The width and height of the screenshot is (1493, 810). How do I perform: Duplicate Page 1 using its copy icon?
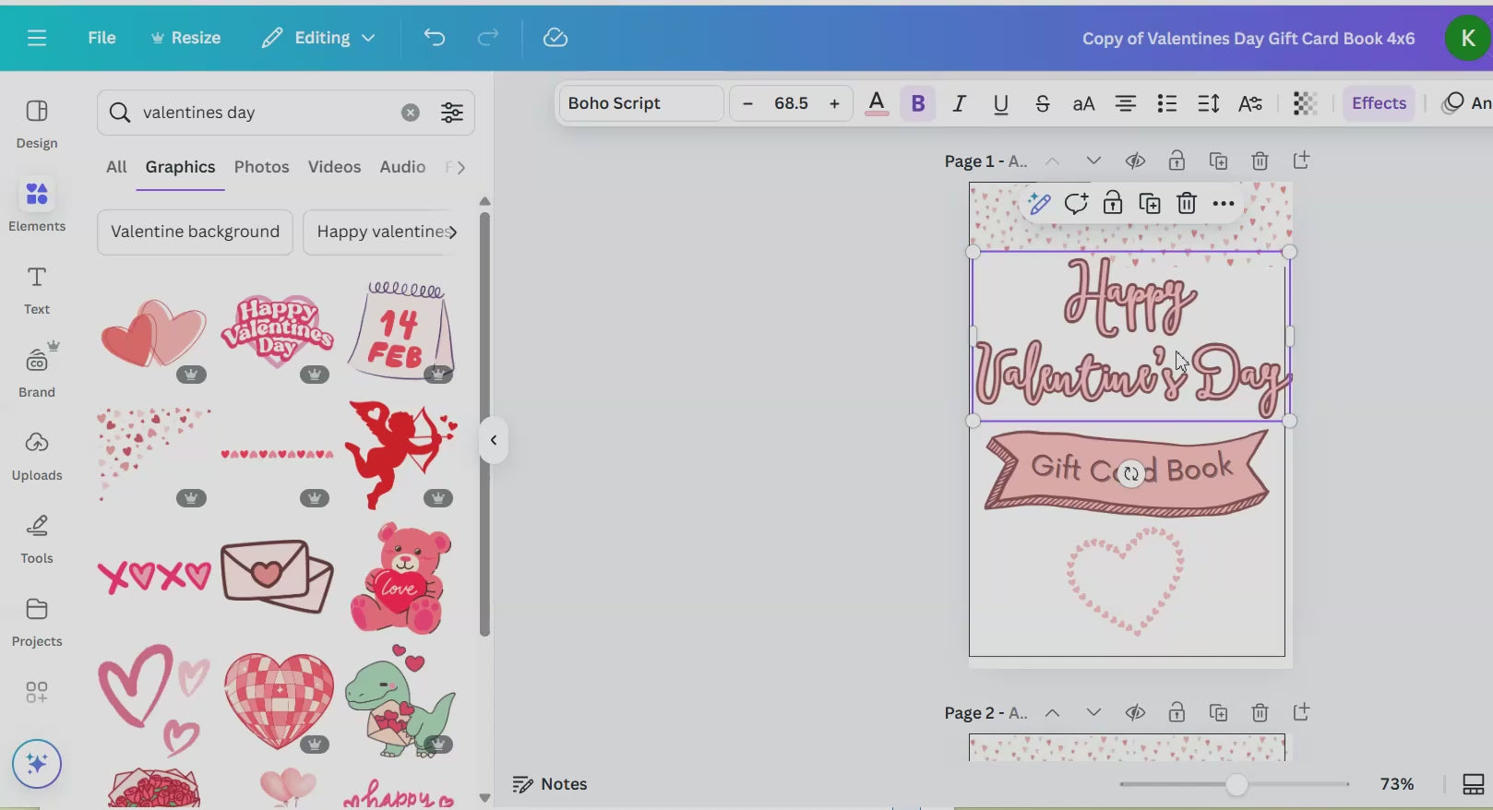point(1218,161)
